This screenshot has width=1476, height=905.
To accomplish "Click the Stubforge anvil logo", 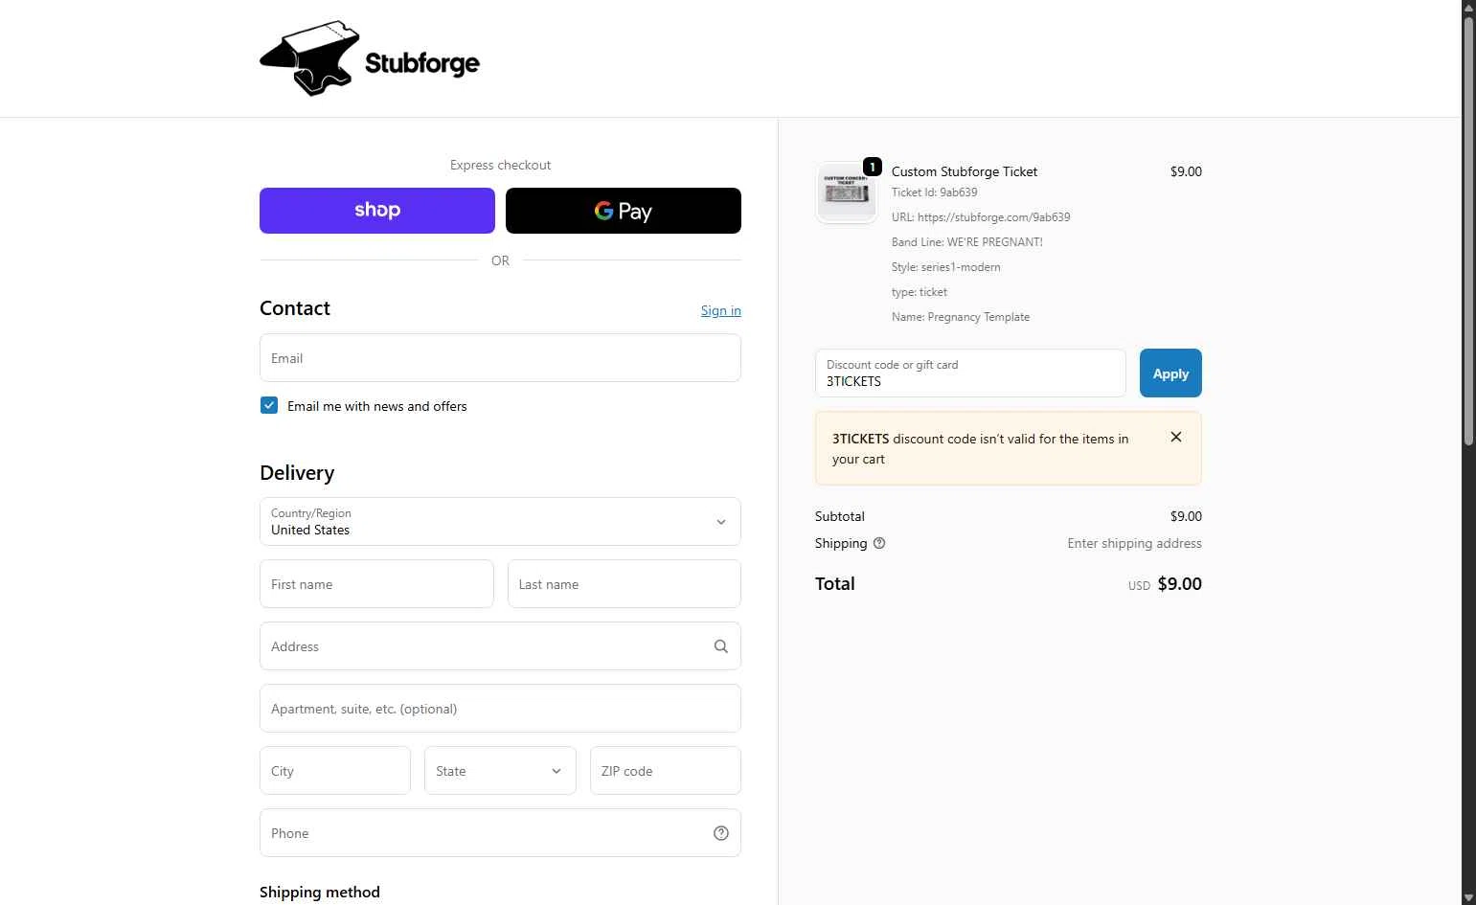I will 369,58.
